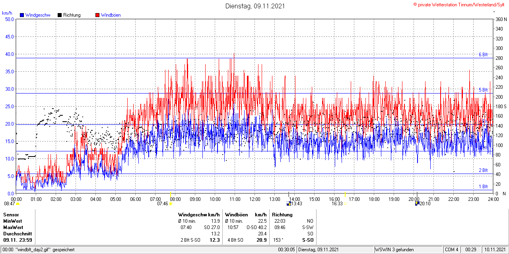This screenshot has width=509, height=254.
Task: Select the Windgeschw legend label
Action: click(x=38, y=15)
